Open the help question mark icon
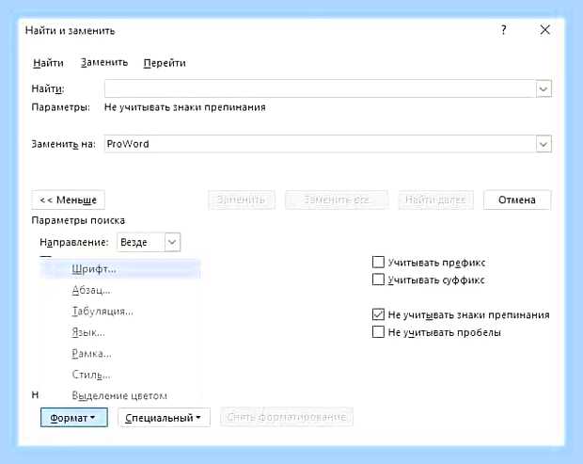Image resolution: width=583 pixels, height=464 pixels. pyautogui.click(x=503, y=30)
